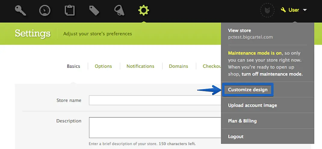Click the turn off maintenance mode link
322x149 pixels.
tap(272, 74)
